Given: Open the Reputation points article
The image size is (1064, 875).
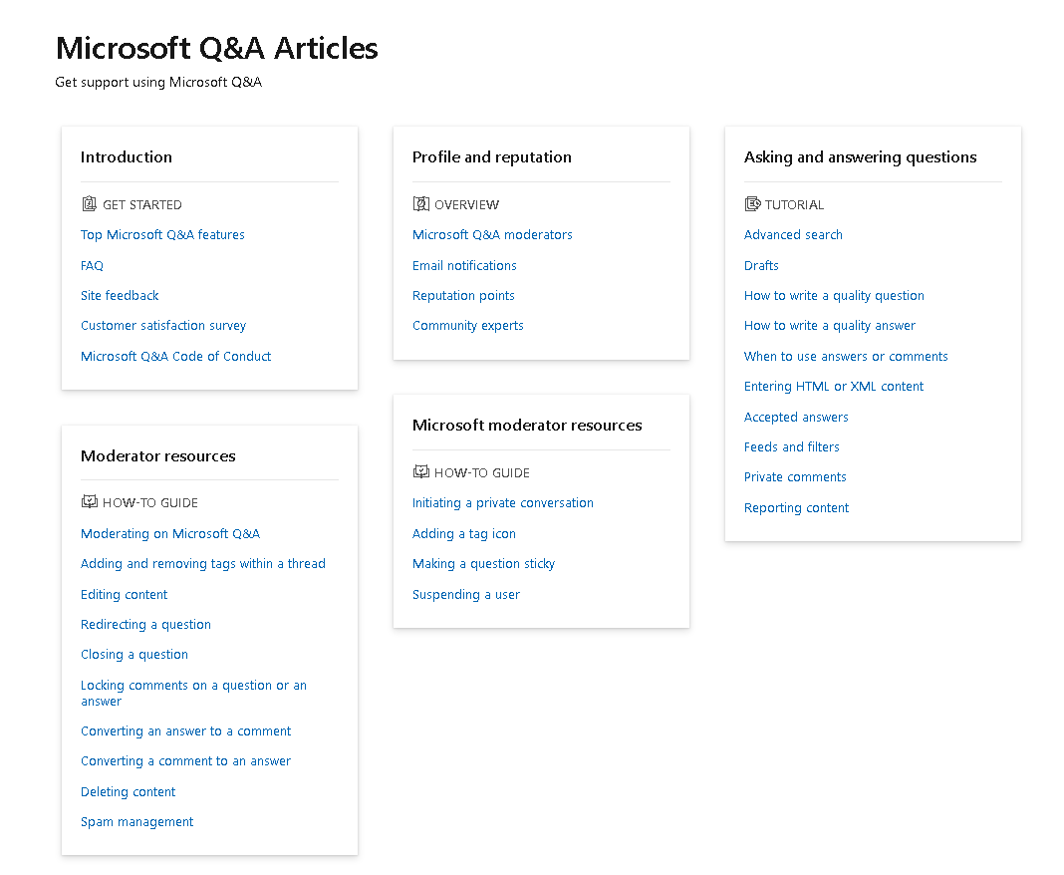Looking at the screenshot, I should (463, 296).
